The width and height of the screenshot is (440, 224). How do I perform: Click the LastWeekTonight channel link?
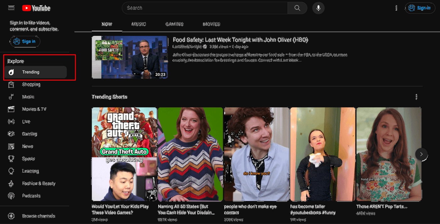(187, 47)
